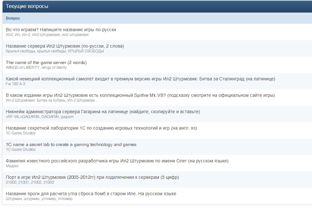Click answers 'Ил-2 Штурмовик: Битва за Кубань'
The width and height of the screenshot is (312, 210).
[x=52, y=100]
